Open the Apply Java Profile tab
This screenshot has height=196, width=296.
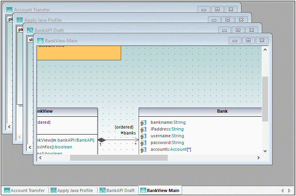[72, 190]
